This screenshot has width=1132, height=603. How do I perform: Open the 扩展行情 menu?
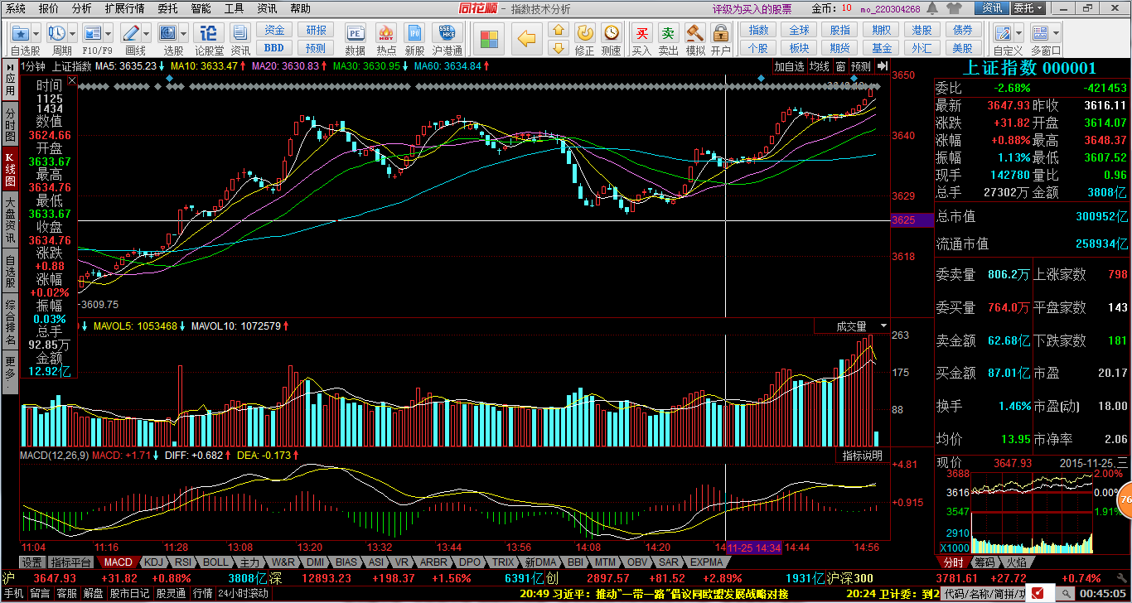pyautogui.click(x=124, y=8)
